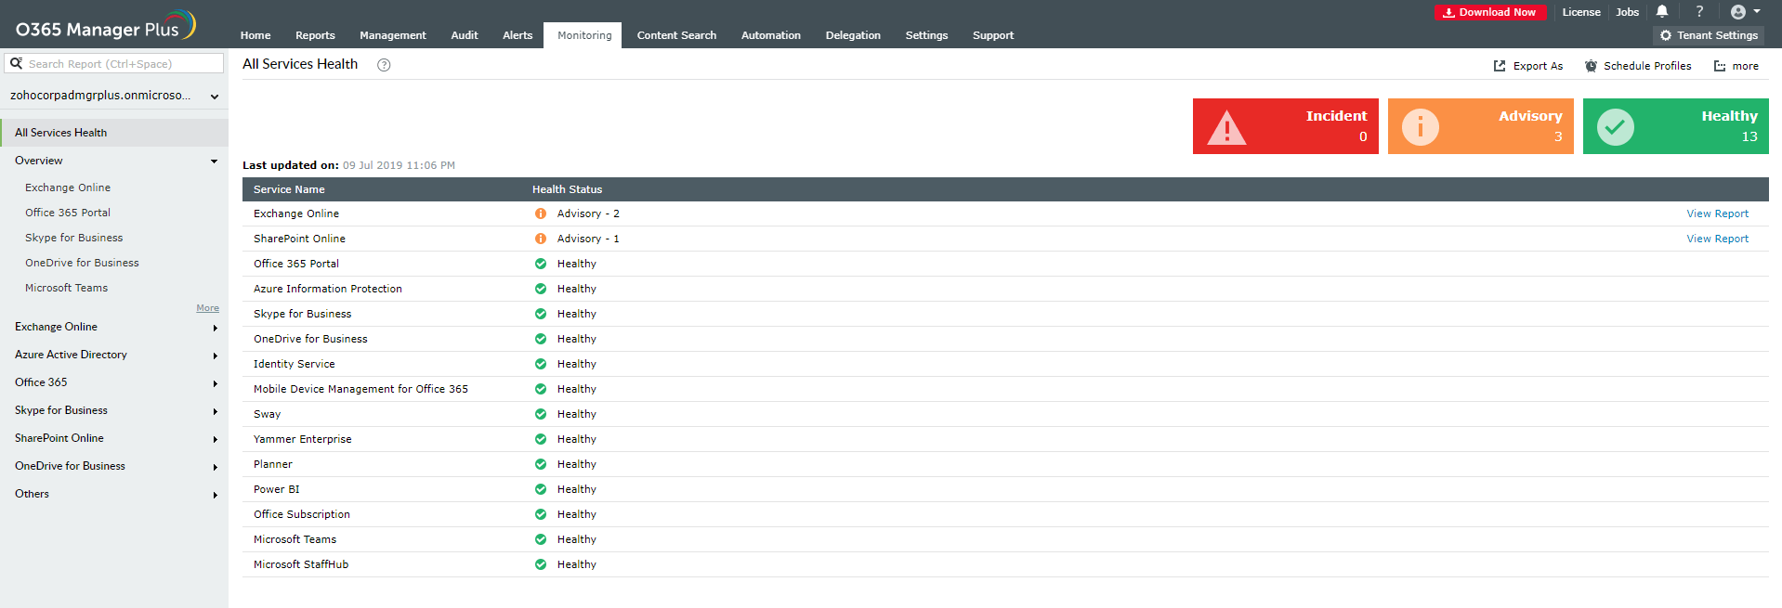Open the help question mark icon
Image resolution: width=1782 pixels, height=608 pixels.
point(1699,11)
